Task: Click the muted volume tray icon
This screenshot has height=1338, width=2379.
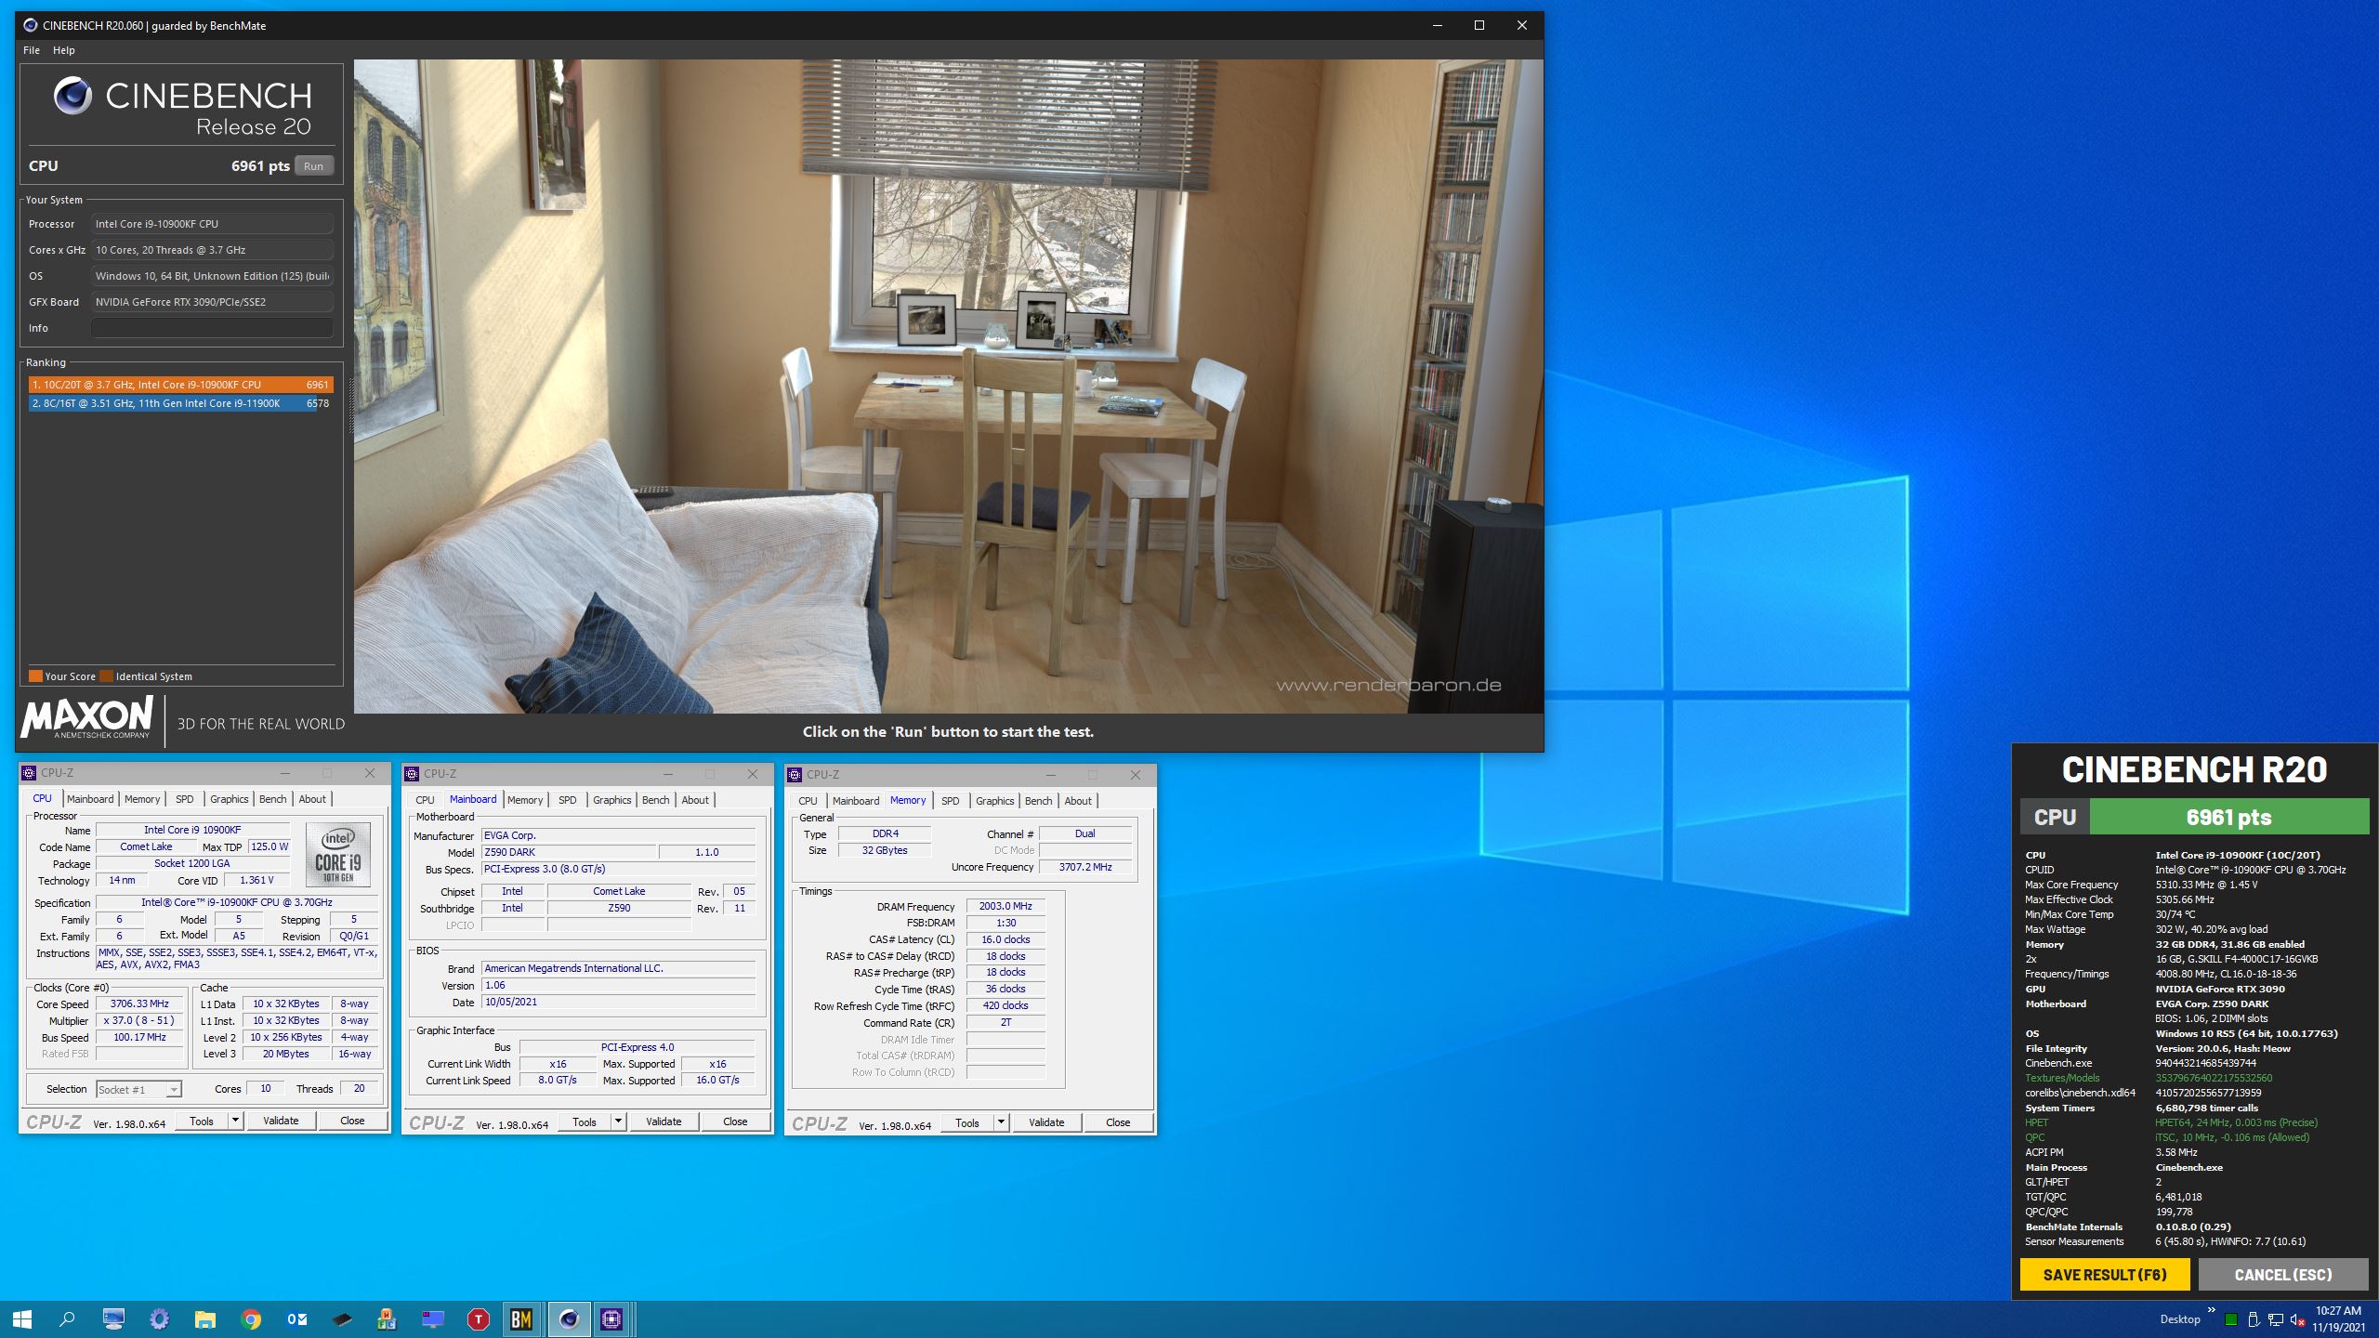Action: [x=2297, y=1319]
